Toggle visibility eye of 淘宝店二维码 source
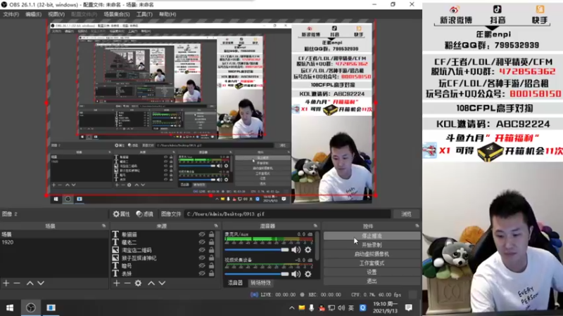Image resolution: width=563 pixels, height=316 pixels. pos(202,250)
